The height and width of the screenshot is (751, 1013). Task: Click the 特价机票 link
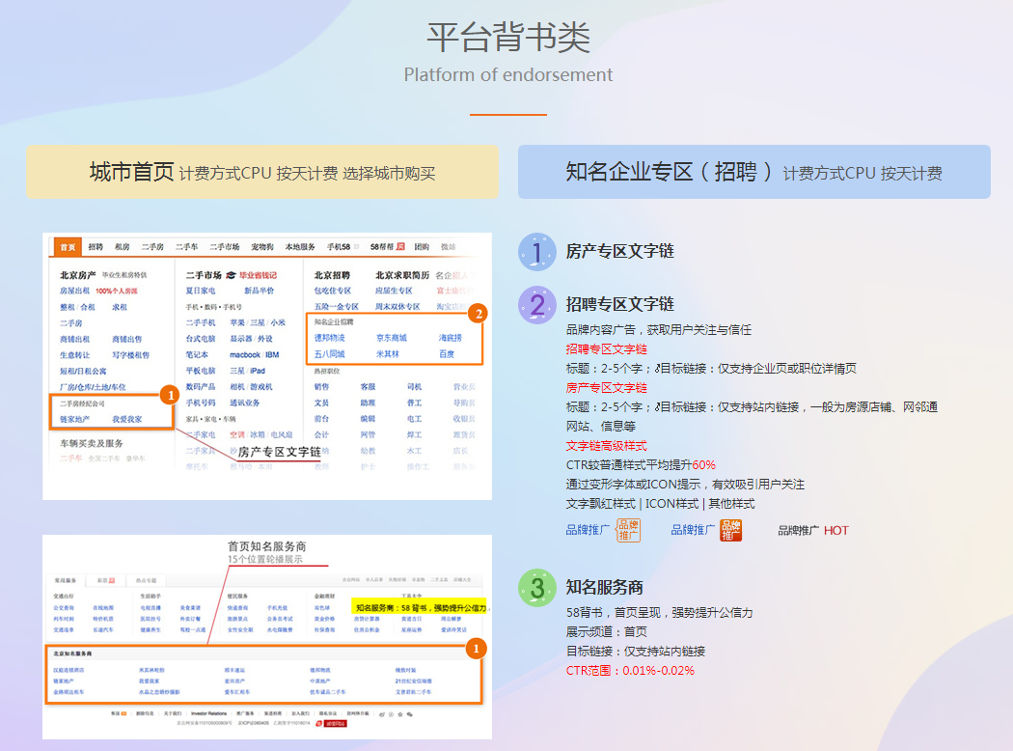click(103, 619)
